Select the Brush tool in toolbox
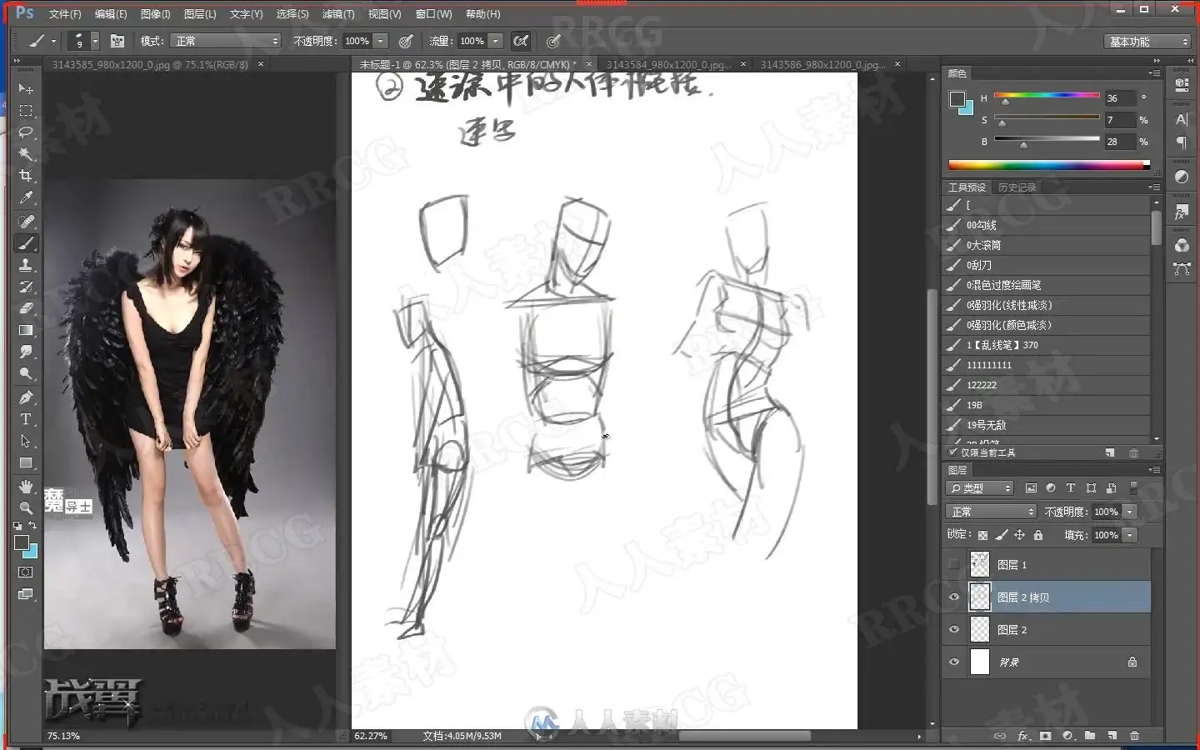 click(26, 243)
